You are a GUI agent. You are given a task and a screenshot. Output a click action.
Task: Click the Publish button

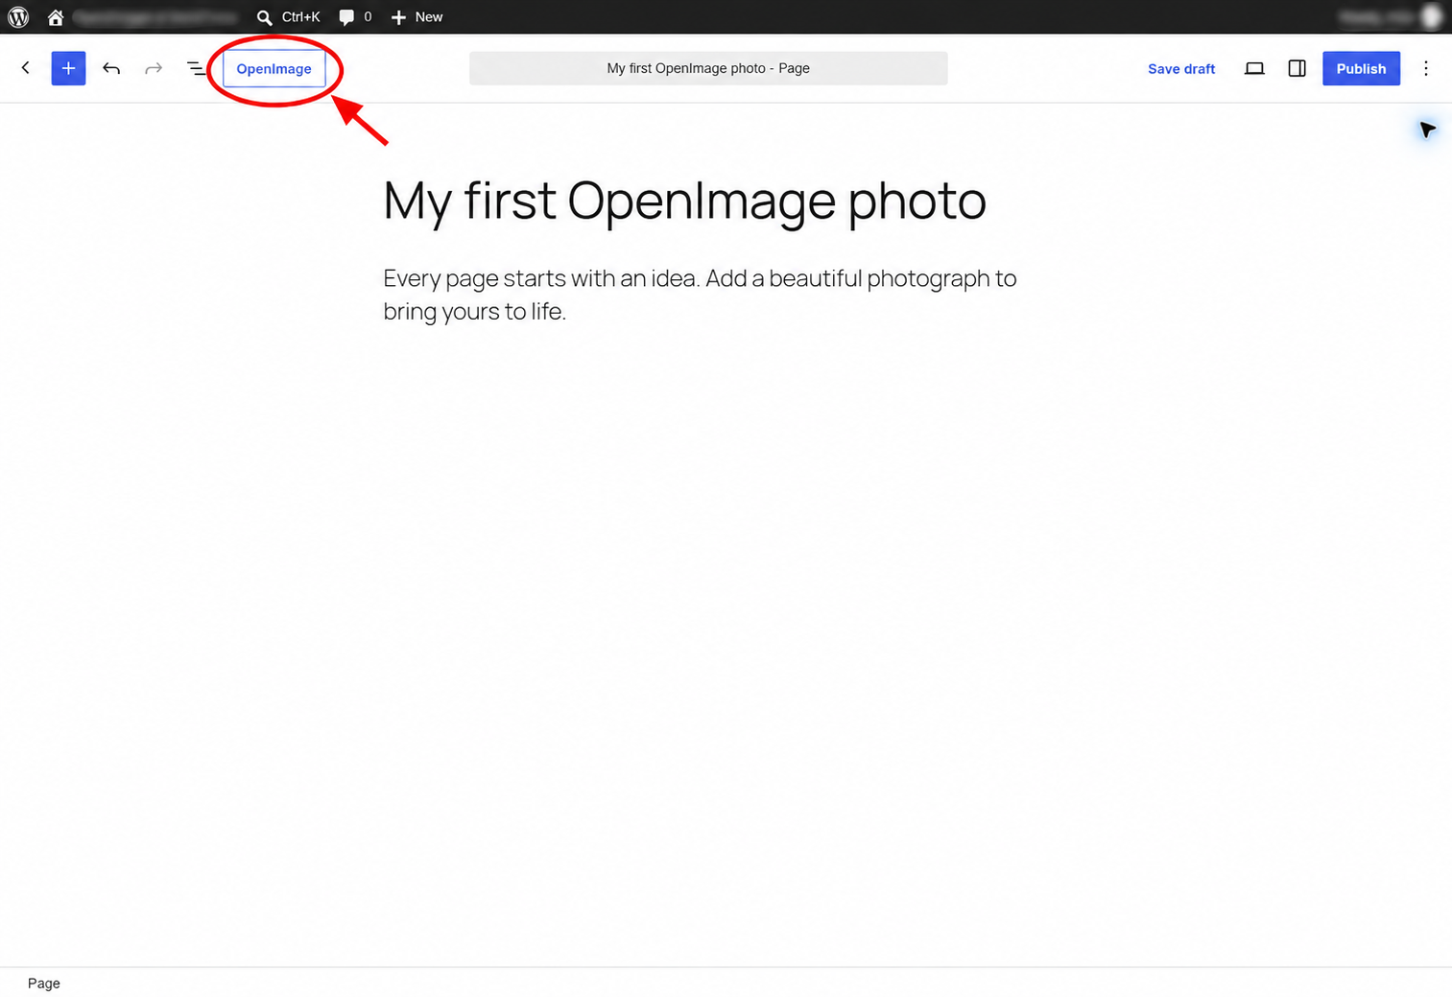coord(1361,68)
